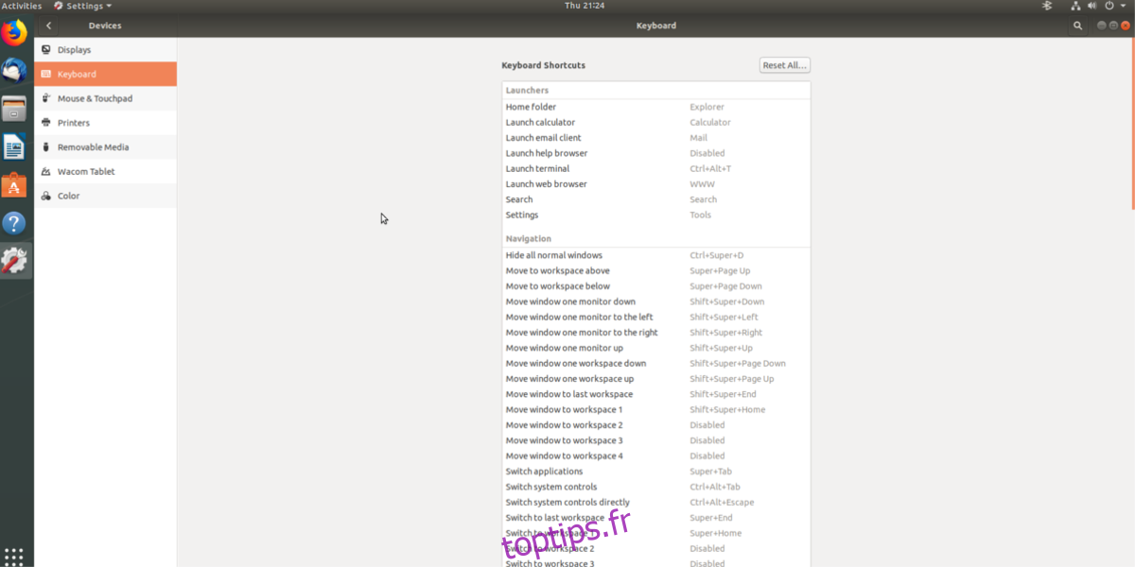Click the clock showing Thu 21:24
Image resolution: width=1135 pixels, height=567 pixels.
coord(584,6)
